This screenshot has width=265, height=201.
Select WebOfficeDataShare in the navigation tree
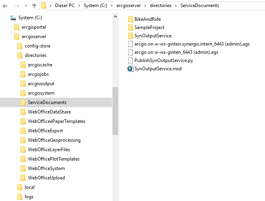coord(50,112)
